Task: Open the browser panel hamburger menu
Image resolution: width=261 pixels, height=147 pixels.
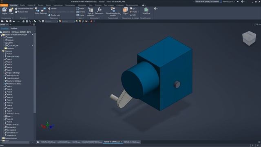Action: [34, 24]
